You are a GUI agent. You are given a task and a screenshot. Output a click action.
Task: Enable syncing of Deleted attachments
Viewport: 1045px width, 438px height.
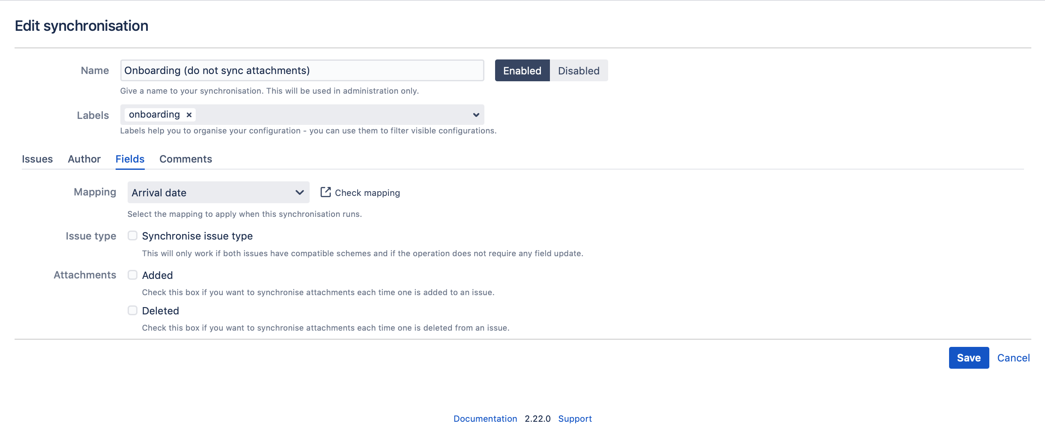click(132, 310)
